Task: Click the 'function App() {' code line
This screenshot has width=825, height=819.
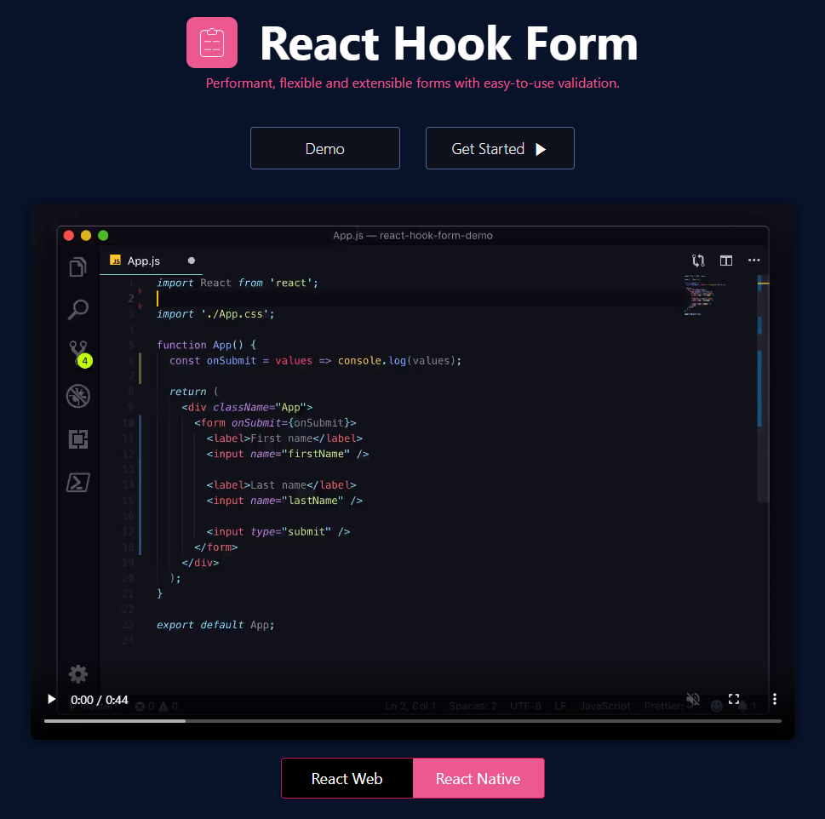Action: 206,345
